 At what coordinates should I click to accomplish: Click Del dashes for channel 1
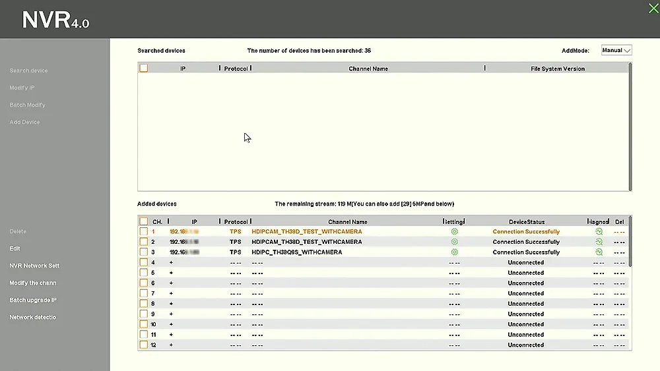pyautogui.click(x=619, y=232)
